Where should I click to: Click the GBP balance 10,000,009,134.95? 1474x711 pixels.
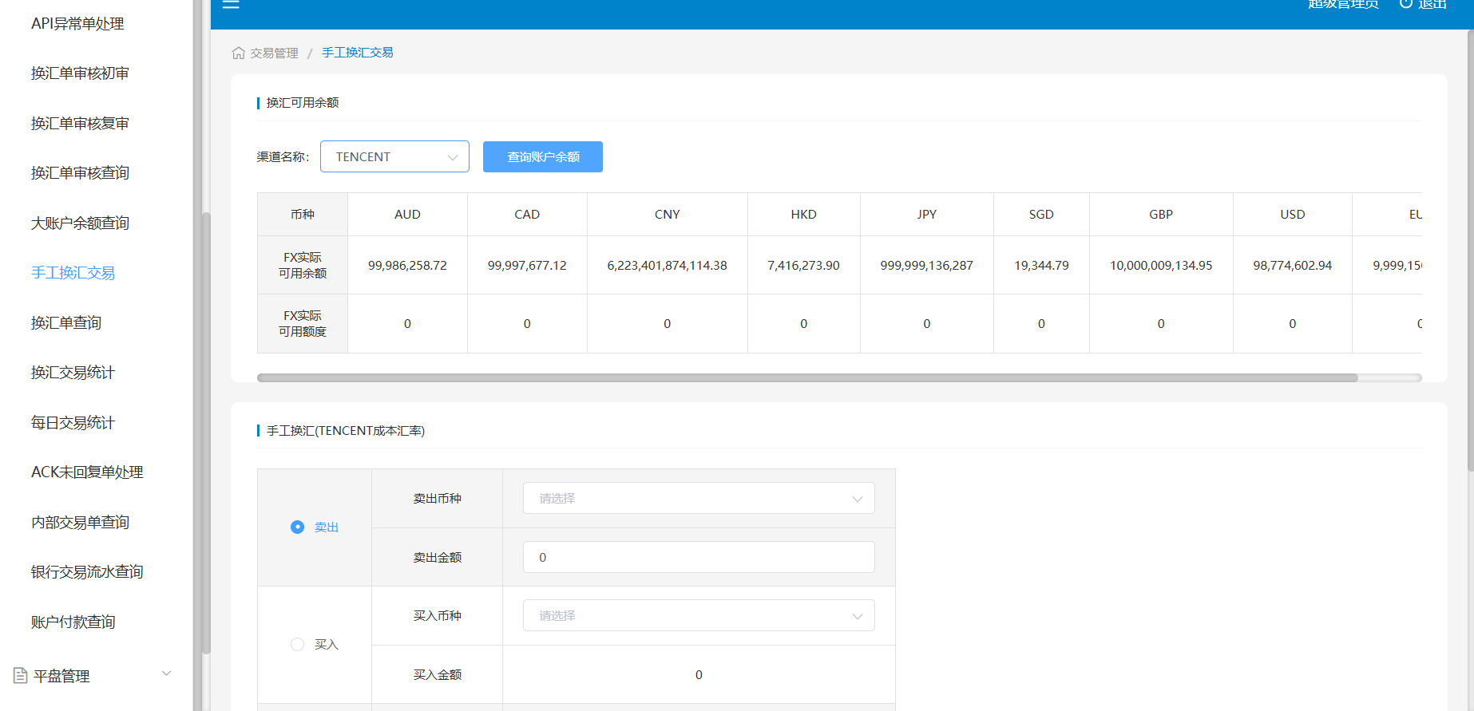click(1161, 266)
